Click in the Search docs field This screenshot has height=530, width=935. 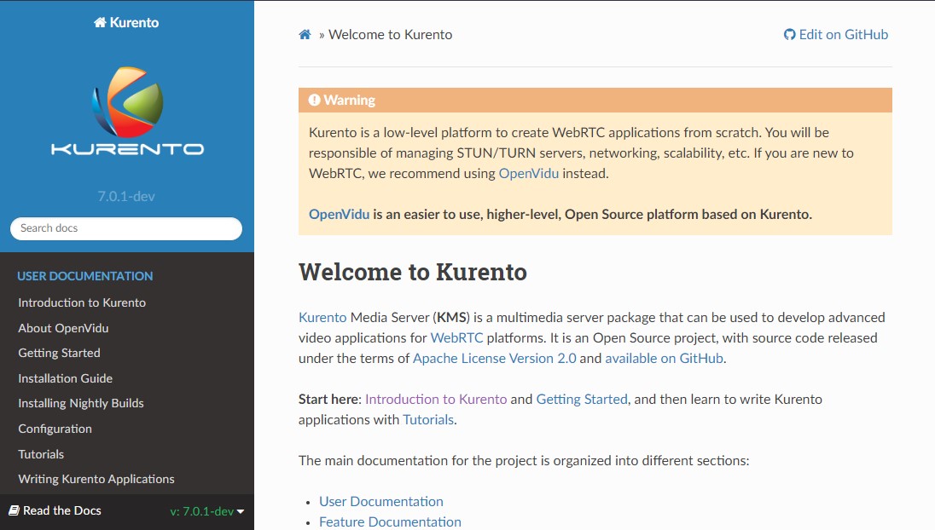pos(126,228)
